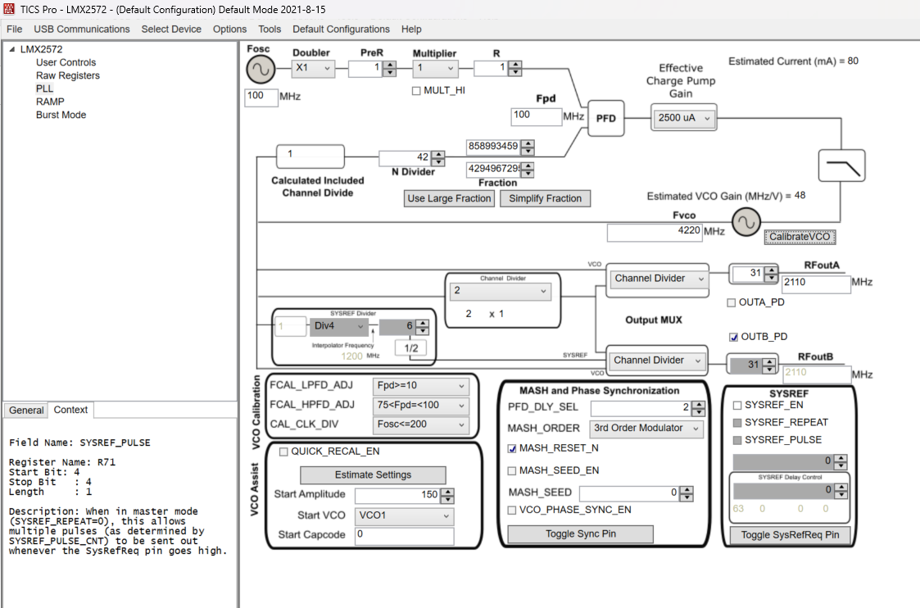
Task: Click the Simplify Fraction button
Action: coord(545,199)
